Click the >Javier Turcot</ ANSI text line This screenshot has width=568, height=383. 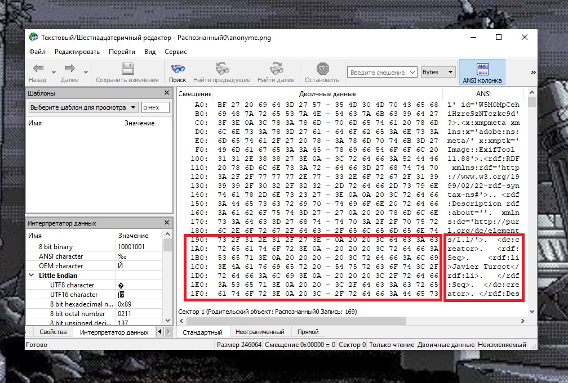coord(483,267)
